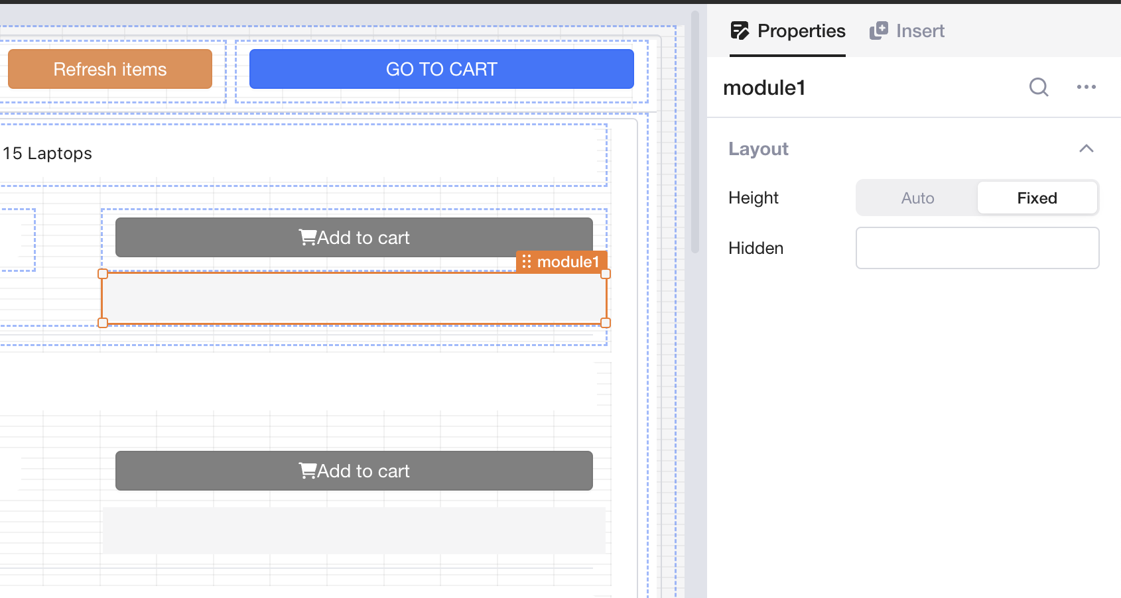Screen dimensions: 1121x598
Task: Set Height to Auto
Action: pos(917,198)
